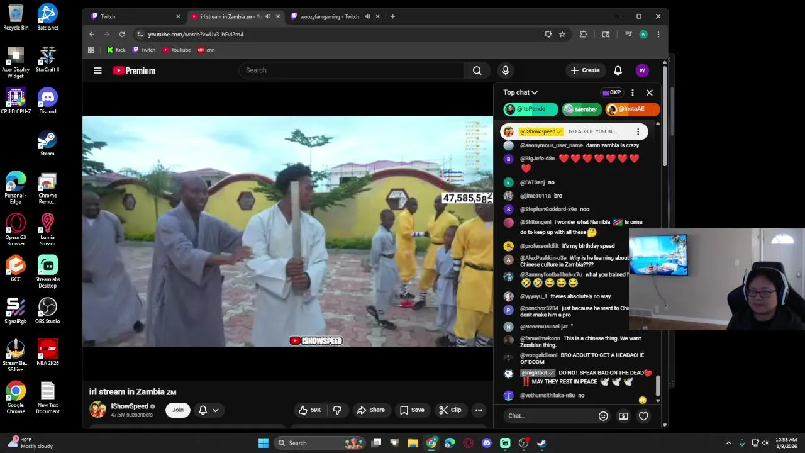Click the YouTube search magnifier button
Viewport: 805px width, 453px height.
pos(477,70)
